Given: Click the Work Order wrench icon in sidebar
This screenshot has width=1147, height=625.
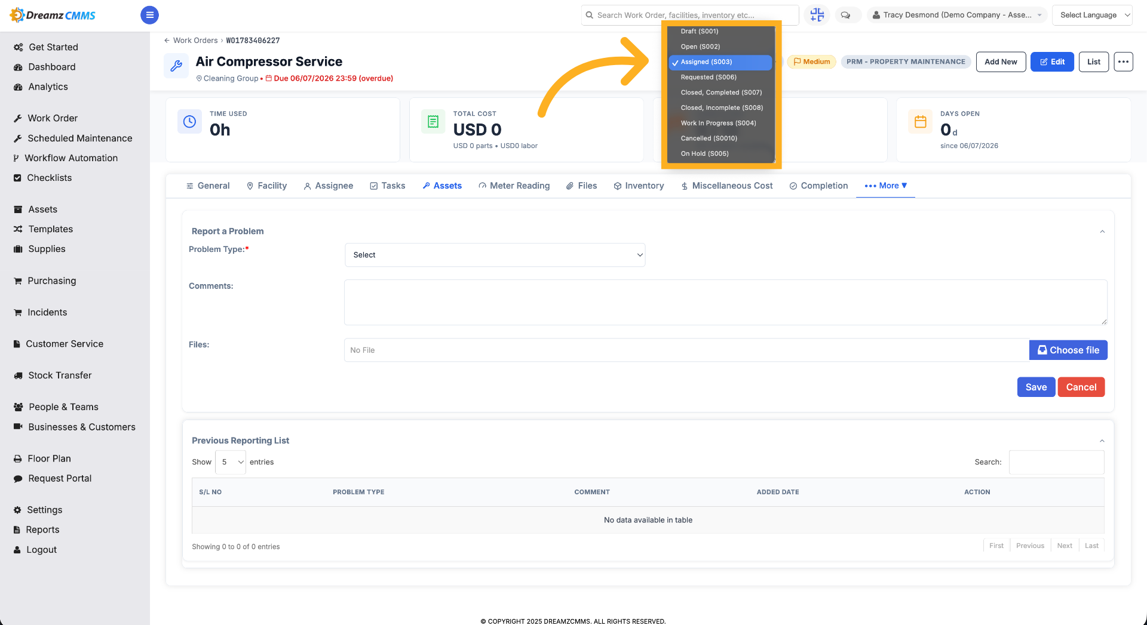Looking at the screenshot, I should click(x=18, y=118).
